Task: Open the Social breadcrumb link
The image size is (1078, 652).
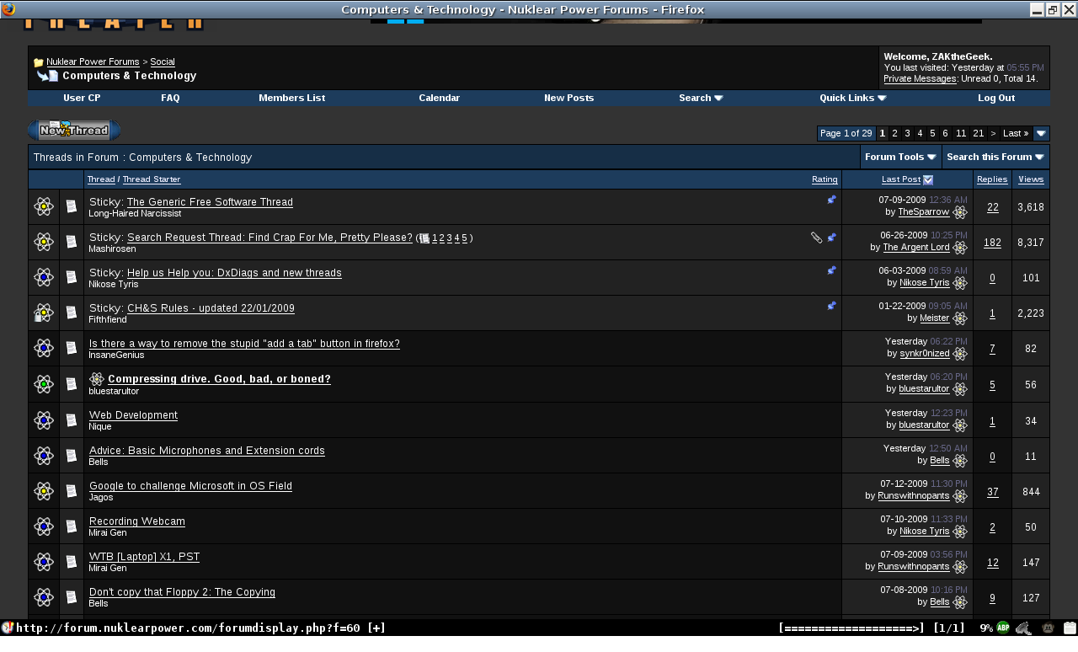Action: coord(163,61)
